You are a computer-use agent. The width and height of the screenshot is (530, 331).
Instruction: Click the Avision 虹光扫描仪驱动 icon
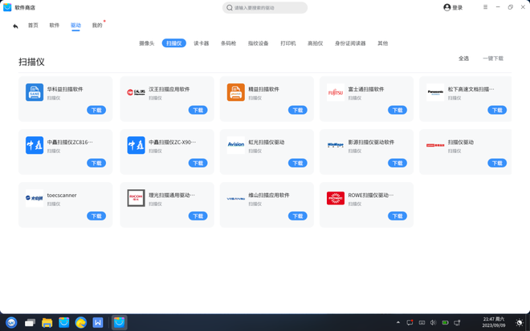pos(235,145)
